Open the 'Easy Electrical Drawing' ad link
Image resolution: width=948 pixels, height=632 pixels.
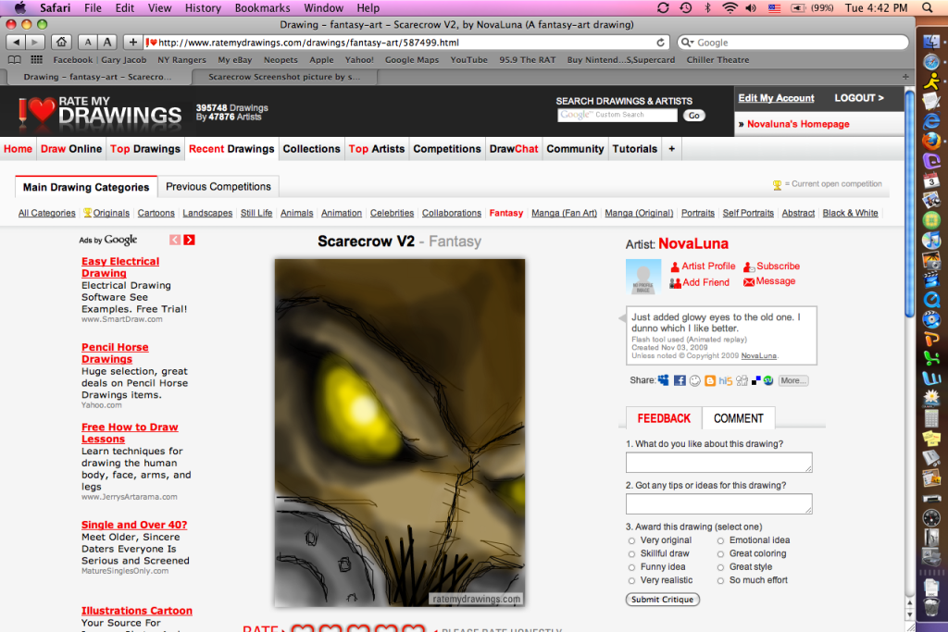(120, 267)
